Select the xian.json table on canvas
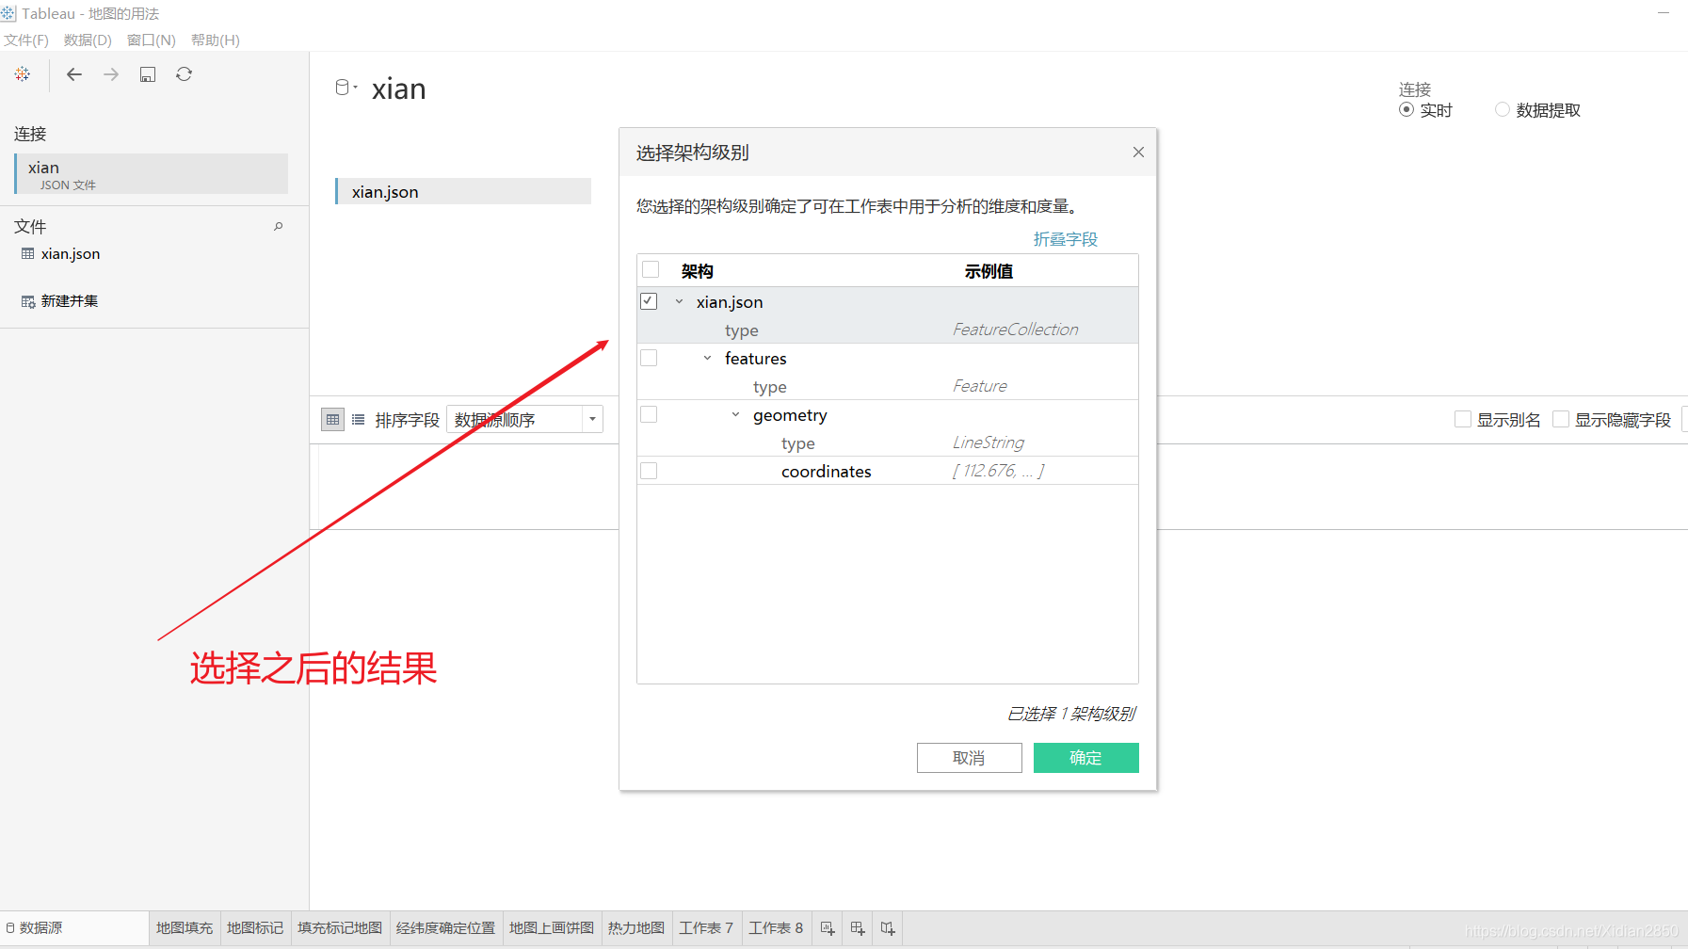1688x949 pixels. tap(463, 191)
